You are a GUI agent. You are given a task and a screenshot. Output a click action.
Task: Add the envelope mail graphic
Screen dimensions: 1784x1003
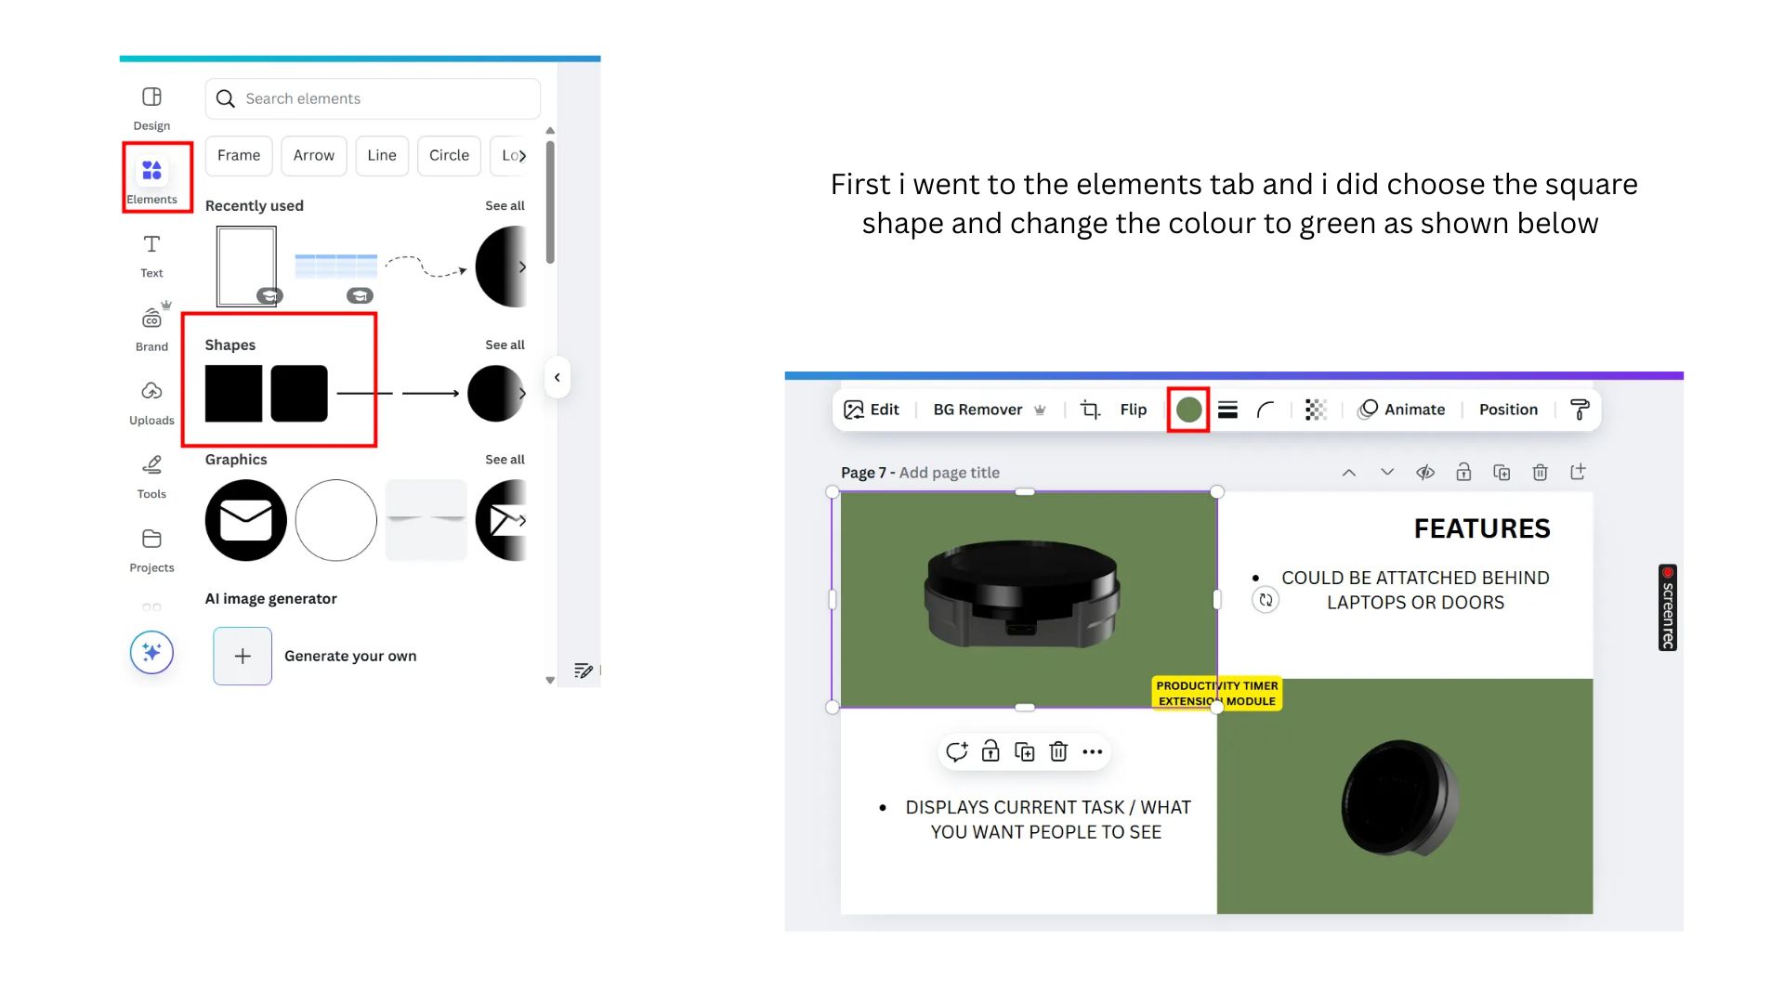click(x=246, y=520)
